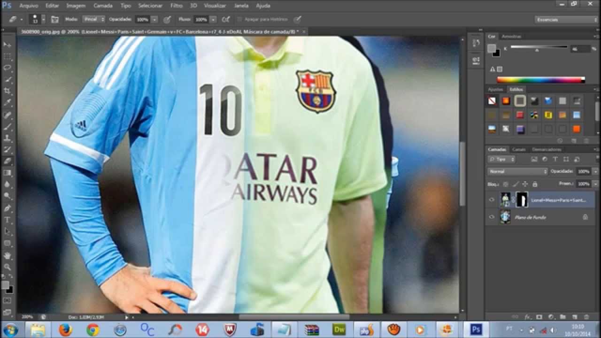Add layer style fx icon
This screenshot has height=338, width=601.
pyautogui.click(x=527, y=317)
